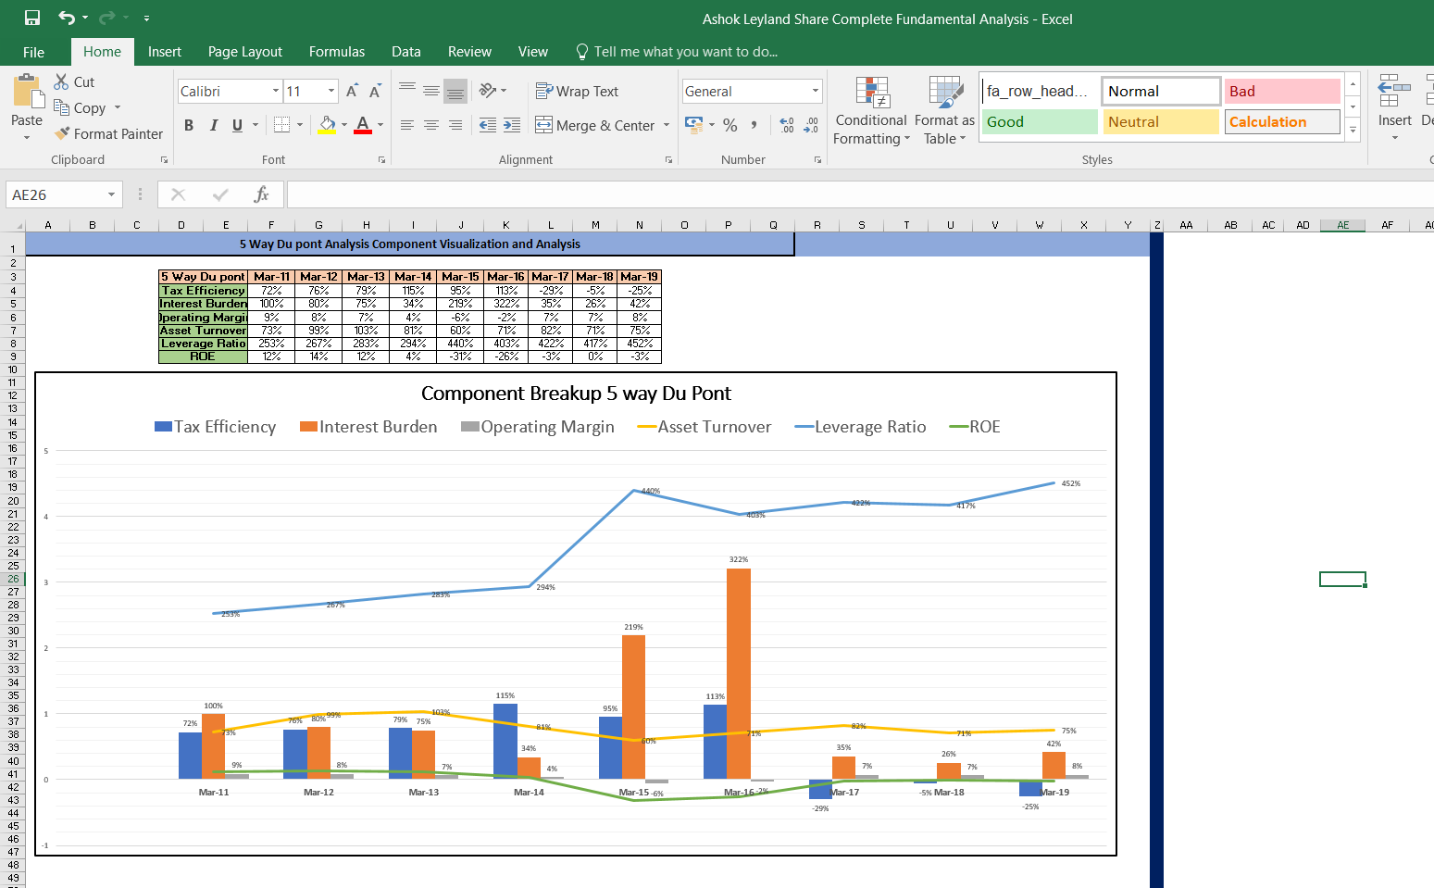Open Format as Table gallery
Screen dimensions: 1434x888
coord(944,111)
